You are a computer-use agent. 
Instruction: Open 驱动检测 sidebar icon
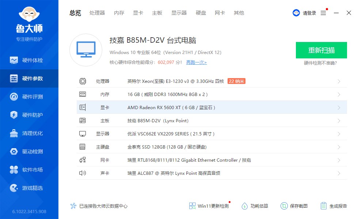[14, 151]
